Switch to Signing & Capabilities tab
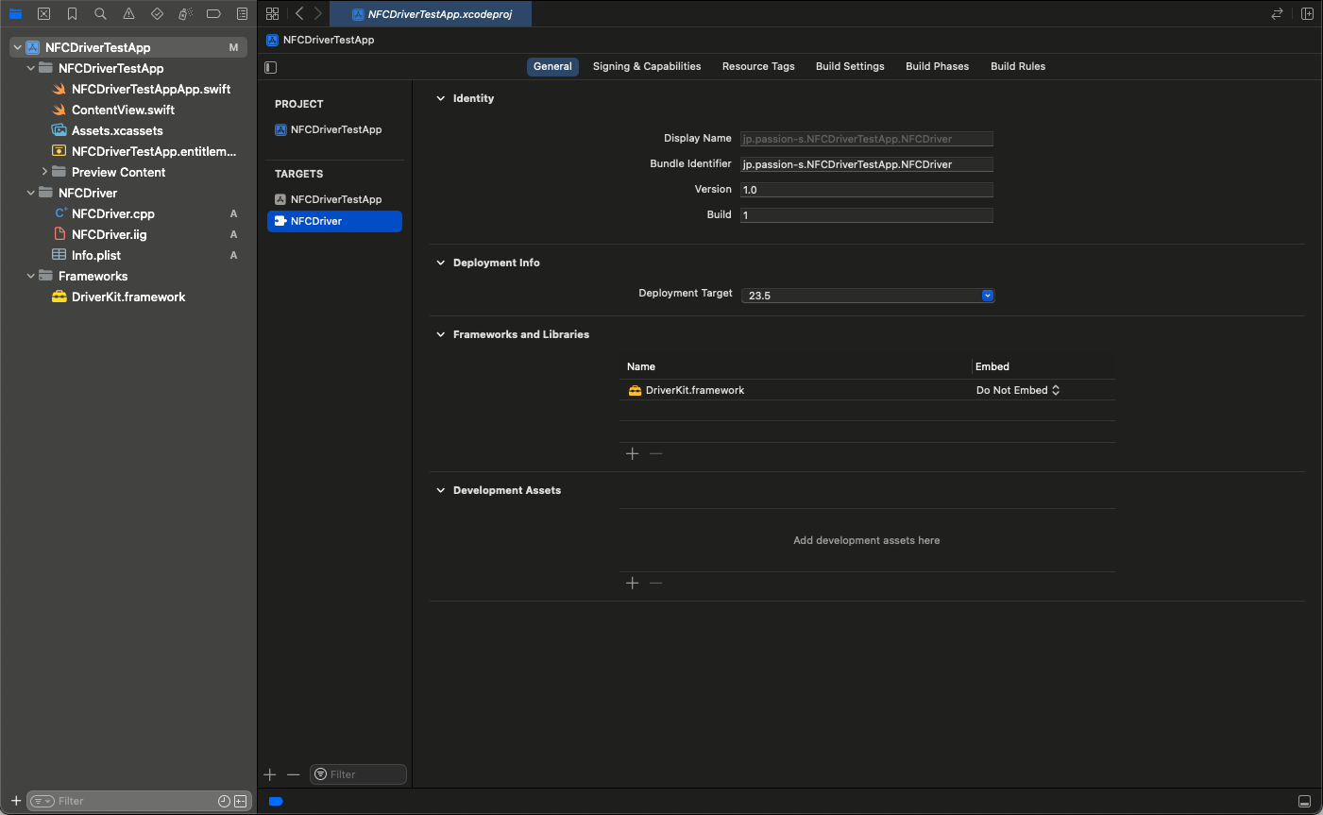 pos(646,66)
